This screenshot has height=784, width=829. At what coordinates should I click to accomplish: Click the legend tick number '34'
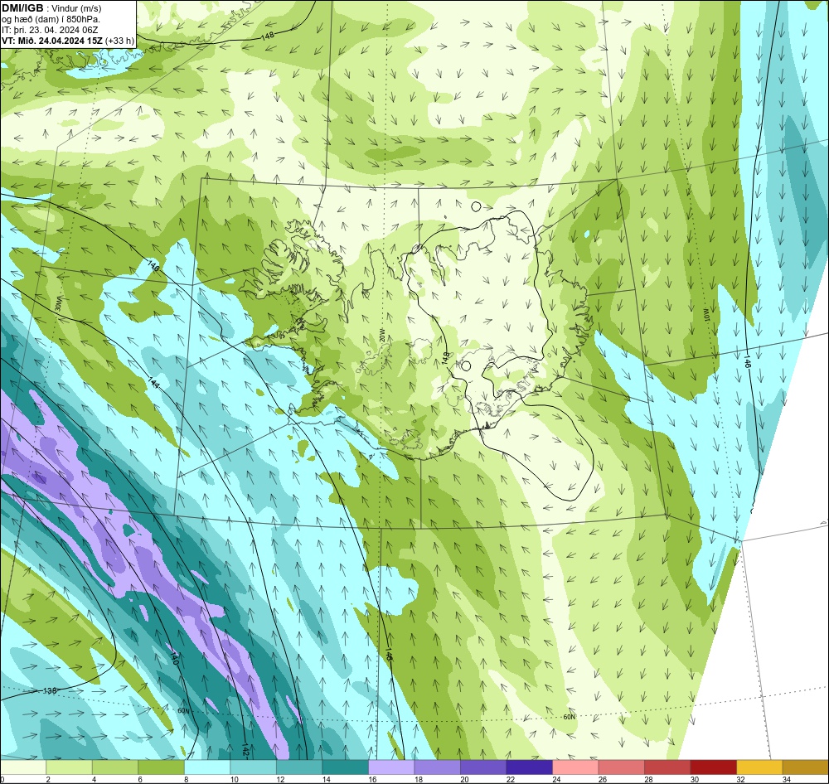tap(786, 779)
